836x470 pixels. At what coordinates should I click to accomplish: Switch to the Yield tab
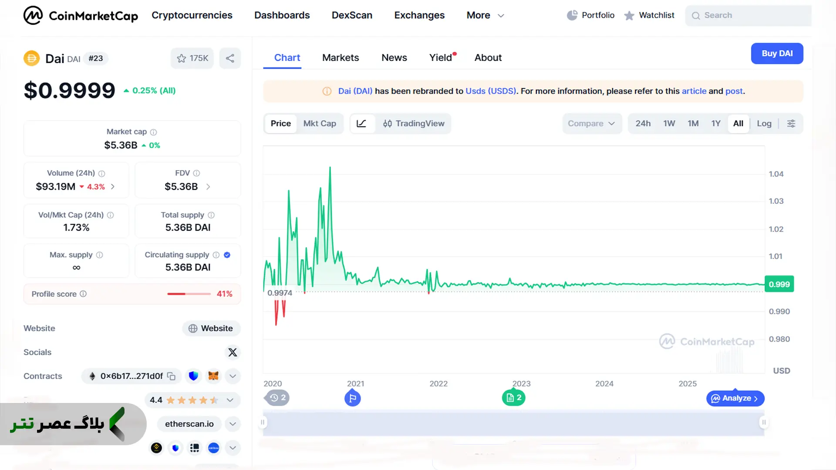pyautogui.click(x=441, y=57)
